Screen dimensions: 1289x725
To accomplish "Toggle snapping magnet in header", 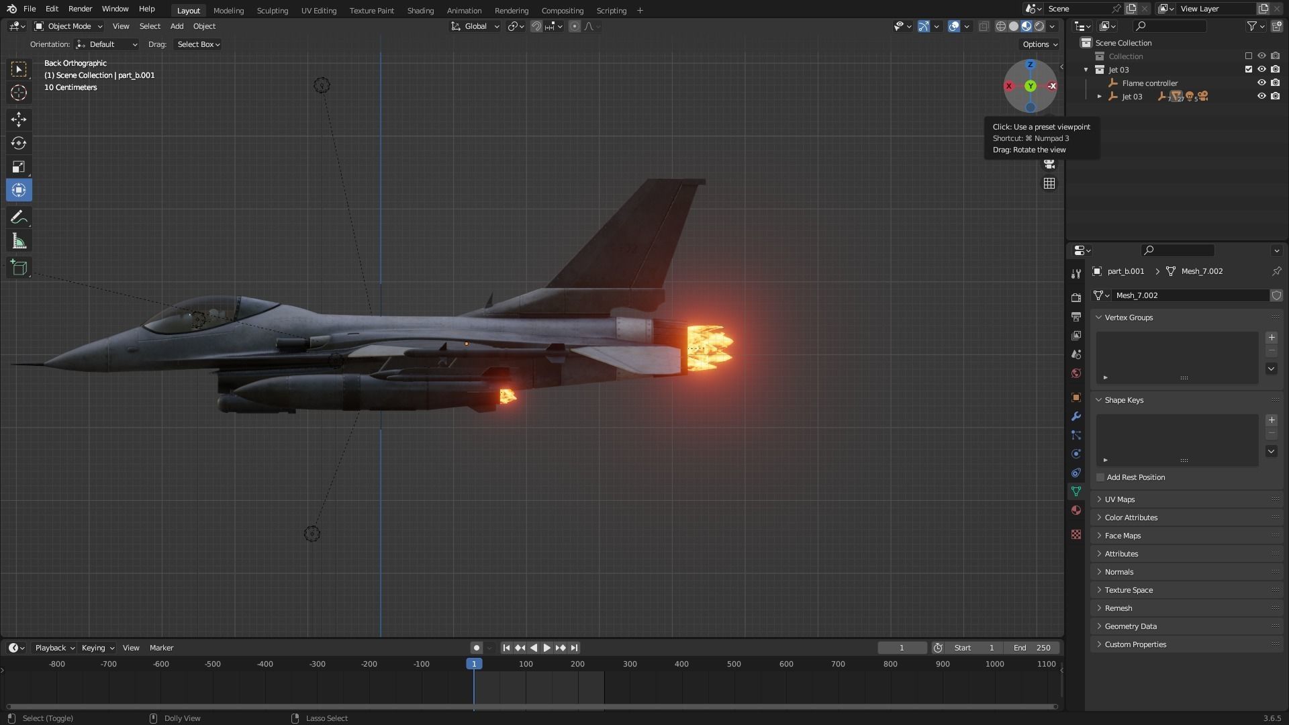I will 536,26.
